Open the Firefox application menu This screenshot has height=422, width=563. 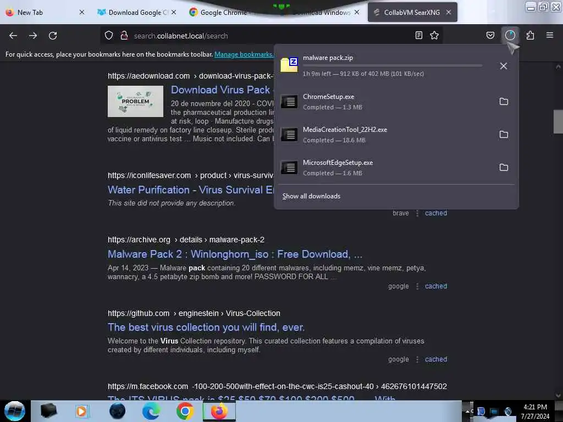click(550, 35)
